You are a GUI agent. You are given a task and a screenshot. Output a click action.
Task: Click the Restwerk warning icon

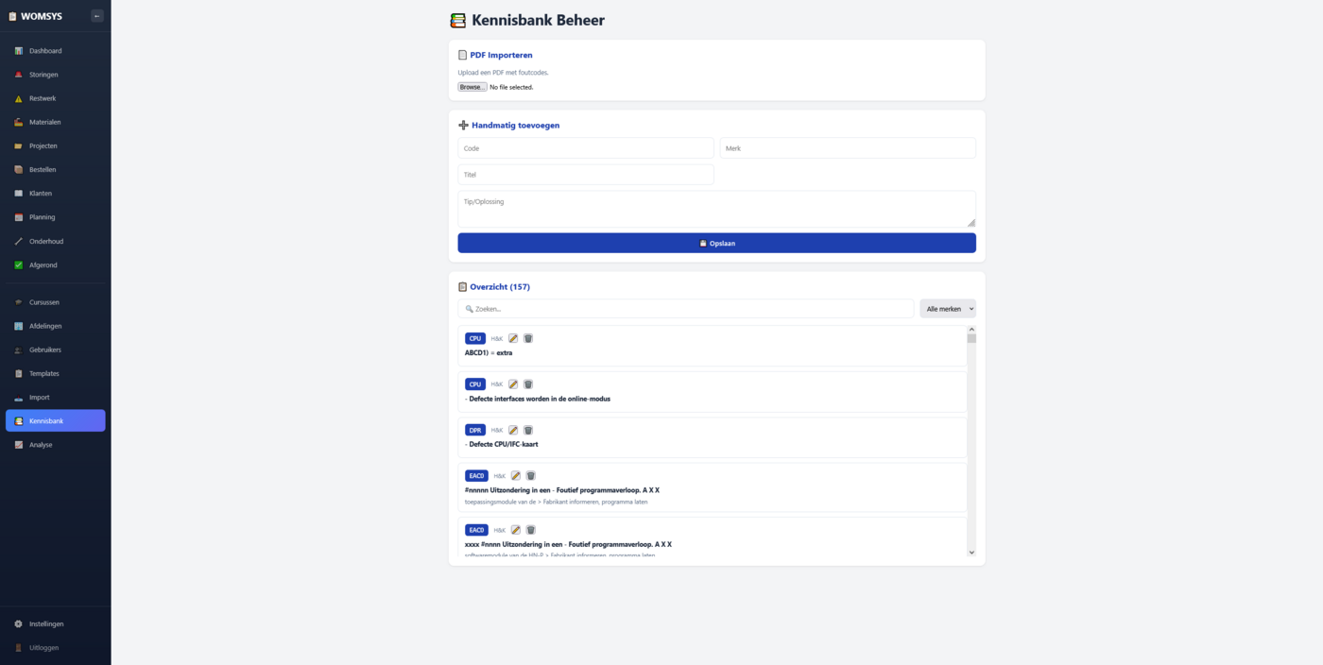pyautogui.click(x=18, y=98)
